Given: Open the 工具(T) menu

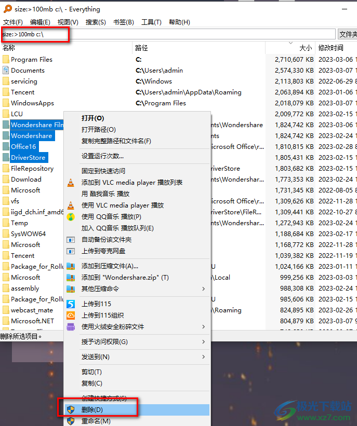Looking at the screenshot, I should pyautogui.click(x=151, y=22).
